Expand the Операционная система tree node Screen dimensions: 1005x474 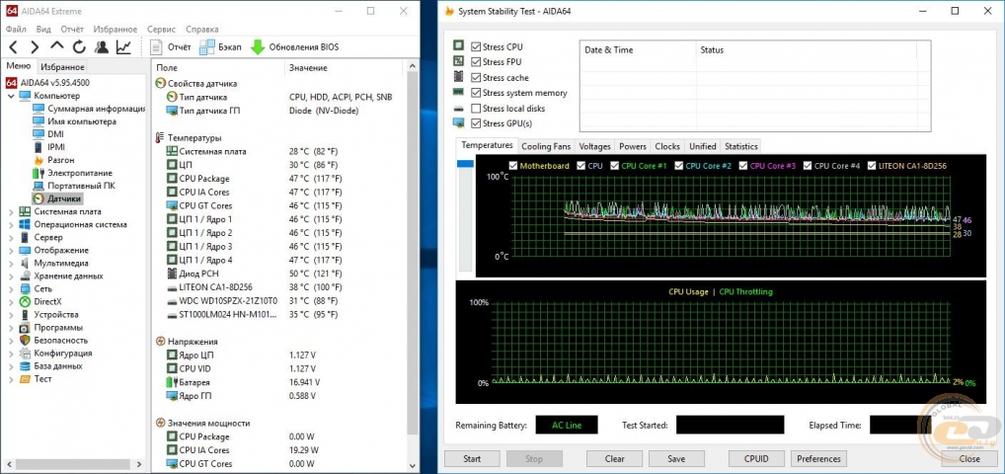point(11,224)
